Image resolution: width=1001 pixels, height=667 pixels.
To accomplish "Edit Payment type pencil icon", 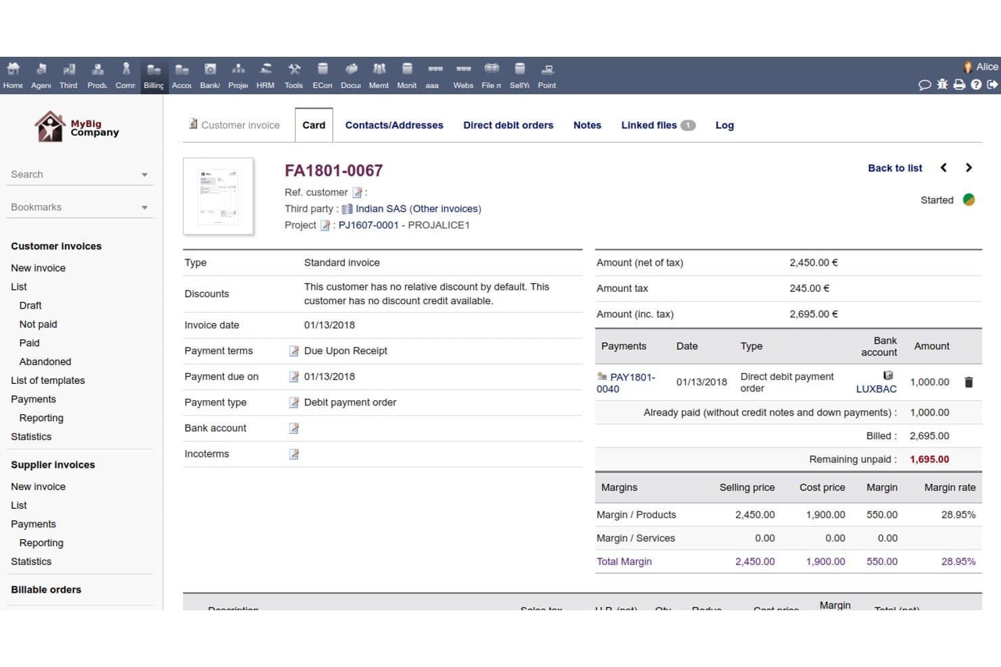I will click(294, 403).
